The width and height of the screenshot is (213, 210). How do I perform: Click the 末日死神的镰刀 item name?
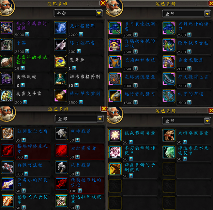point(193,26)
